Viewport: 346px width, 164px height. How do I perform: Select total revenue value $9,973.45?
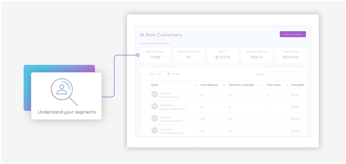pyautogui.click(x=291, y=57)
